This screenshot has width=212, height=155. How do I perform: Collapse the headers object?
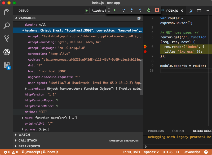(23, 31)
